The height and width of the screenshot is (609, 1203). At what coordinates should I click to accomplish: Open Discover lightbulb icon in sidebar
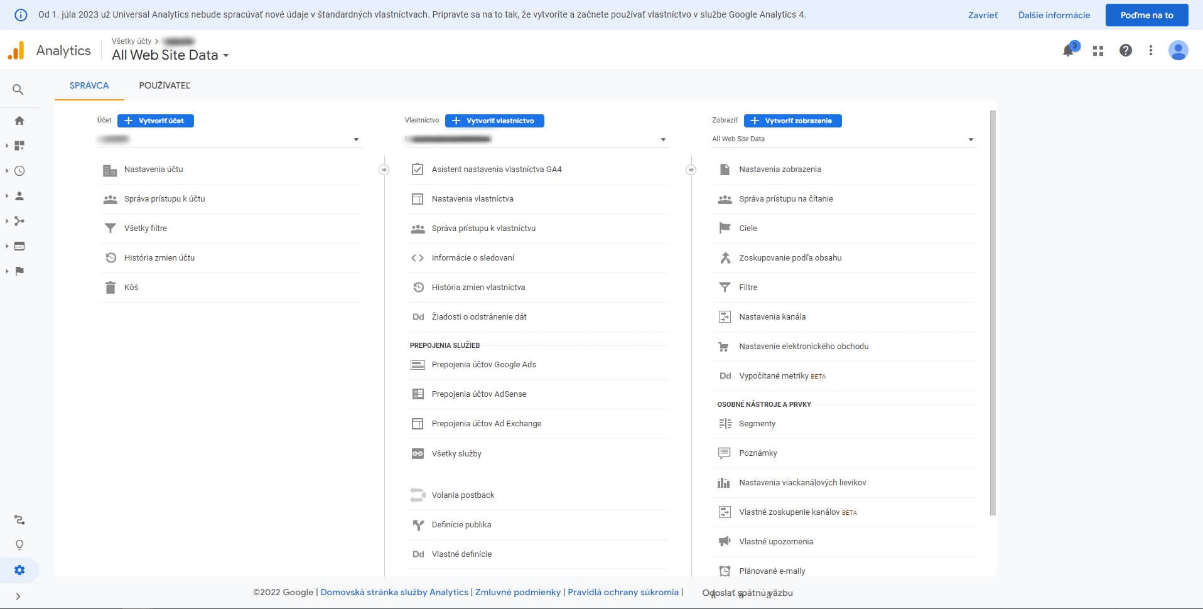pos(19,545)
